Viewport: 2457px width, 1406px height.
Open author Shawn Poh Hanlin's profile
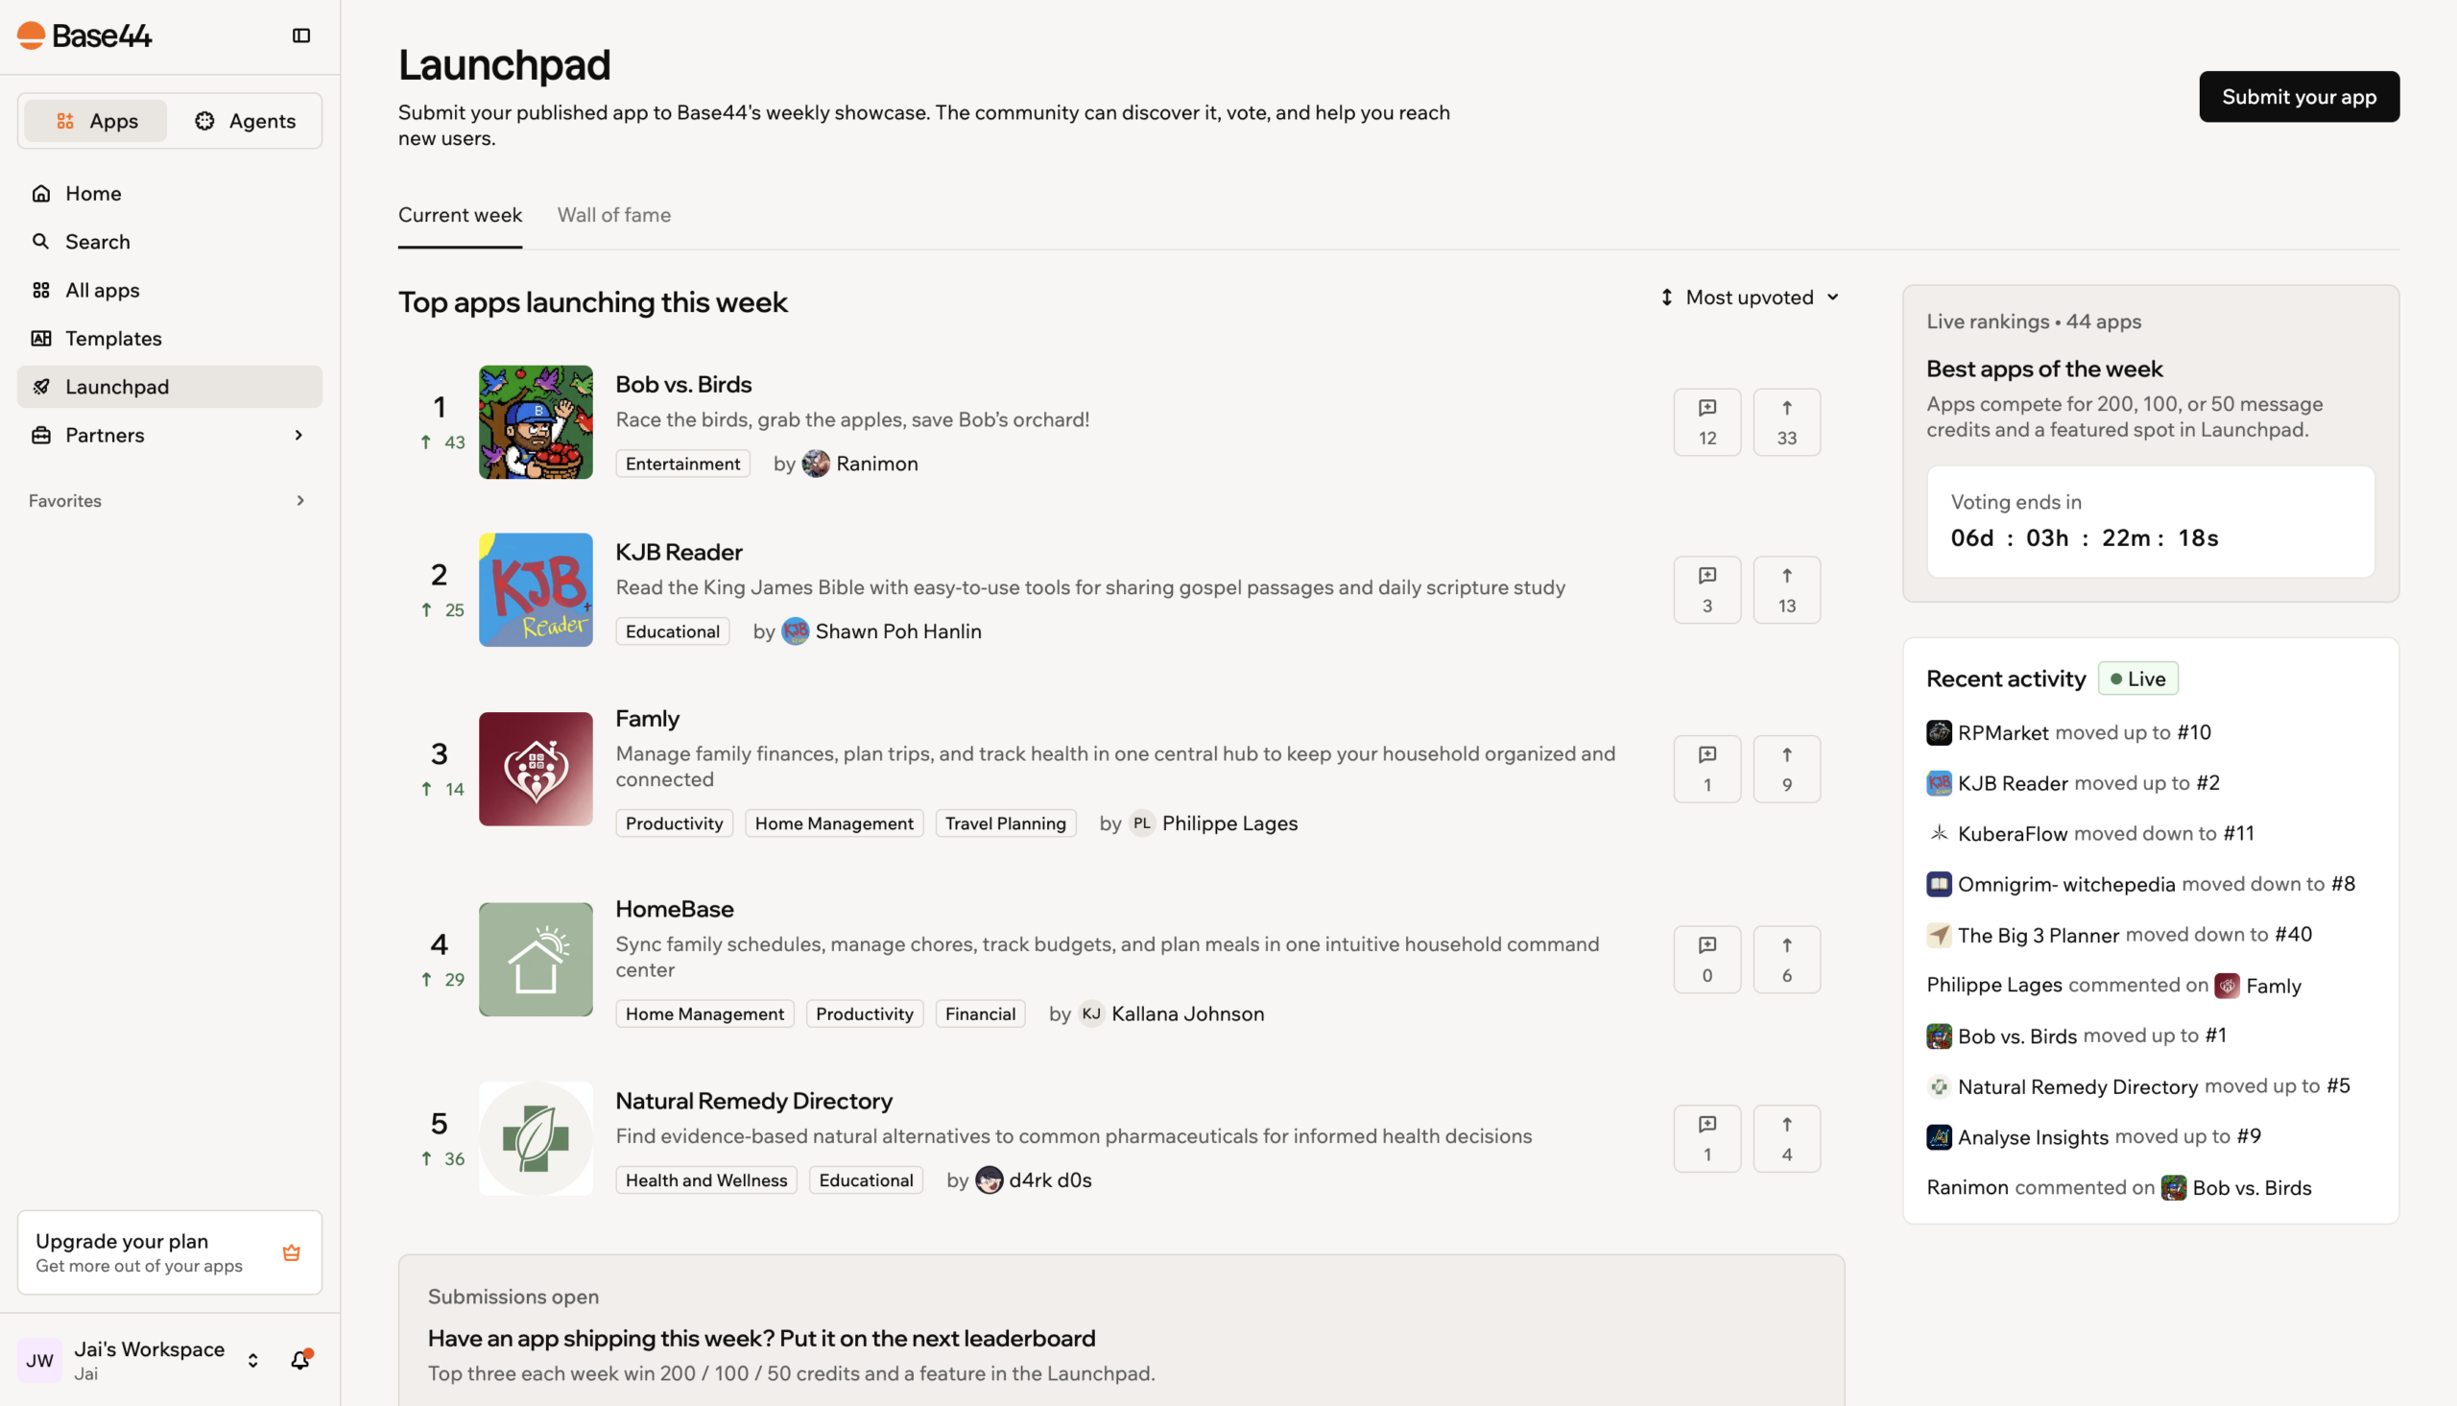point(897,632)
